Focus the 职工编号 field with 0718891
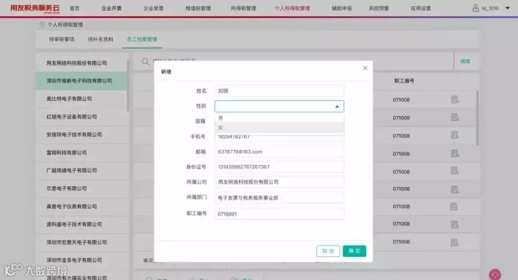 click(x=279, y=214)
